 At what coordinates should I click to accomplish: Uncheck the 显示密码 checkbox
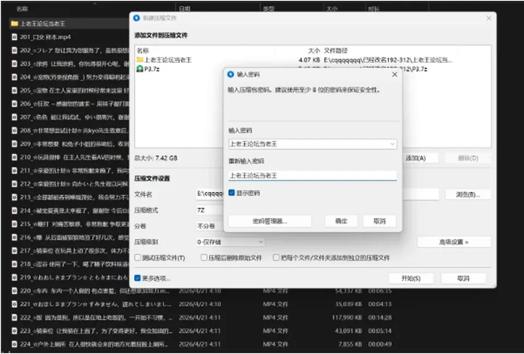click(x=231, y=193)
